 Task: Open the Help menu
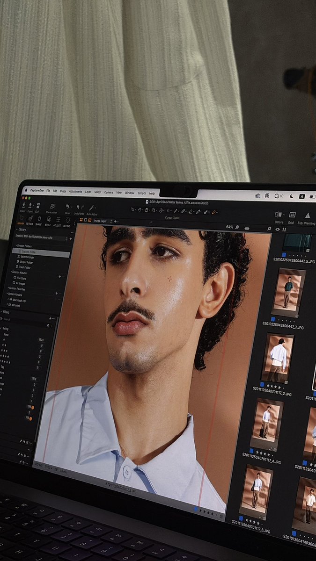click(x=152, y=193)
